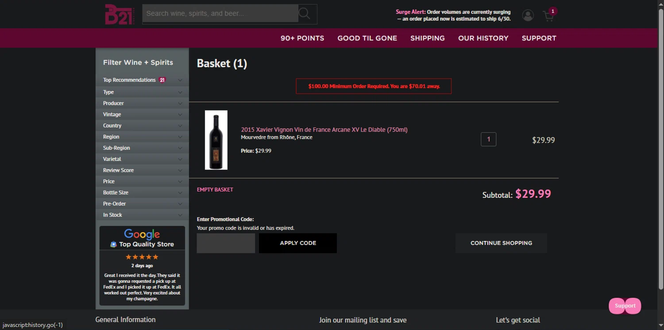Expand the Varietal filter
Image resolution: width=664 pixels, height=330 pixels.
point(142,159)
